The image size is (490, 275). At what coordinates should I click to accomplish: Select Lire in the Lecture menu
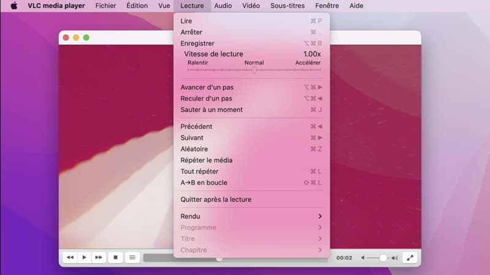252,21
